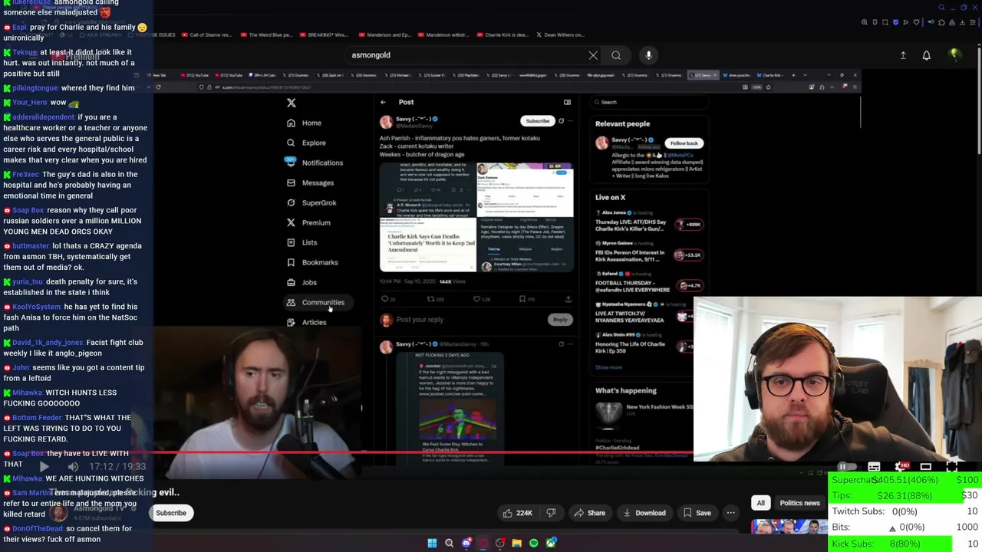Select the Politics news filter chip
Image resolution: width=982 pixels, height=552 pixels.
click(x=799, y=503)
